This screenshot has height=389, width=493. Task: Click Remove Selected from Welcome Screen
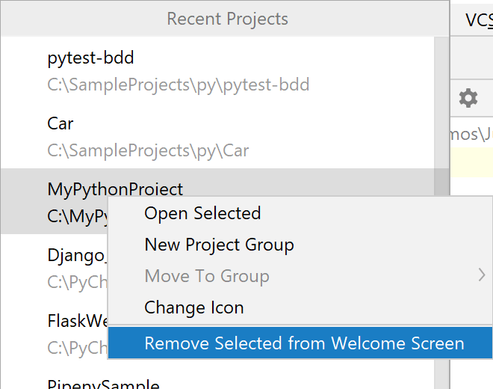click(304, 343)
